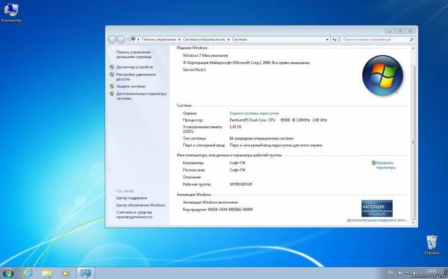448x279 pixels.
Task: Open Дополнительные параметры системы link
Action: point(141,96)
